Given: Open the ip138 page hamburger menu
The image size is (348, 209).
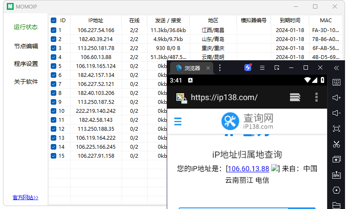Looking at the screenshot, I should pos(178,121).
